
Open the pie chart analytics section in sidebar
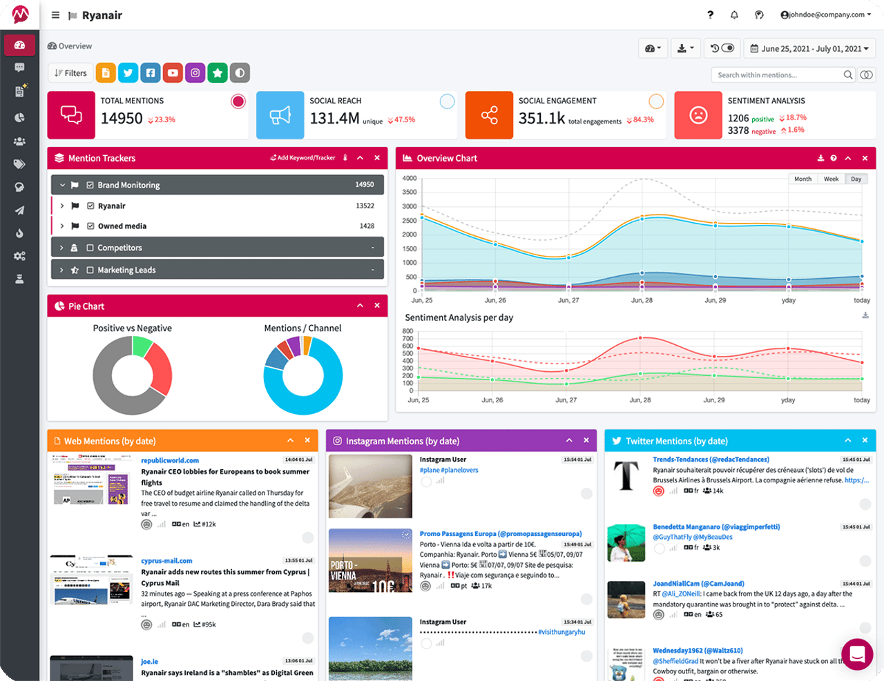pyautogui.click(x=20, y=117)
